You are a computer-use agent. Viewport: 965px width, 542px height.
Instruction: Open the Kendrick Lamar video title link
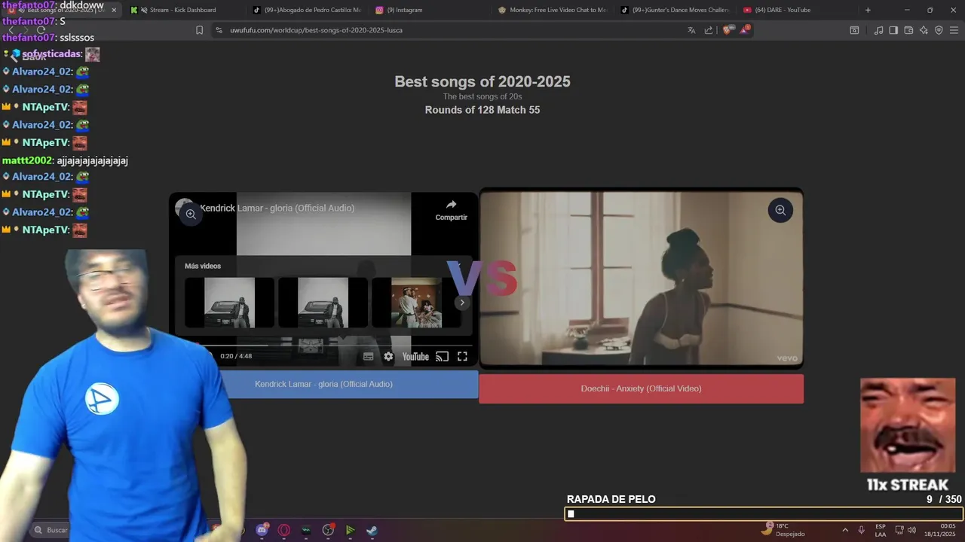277,208
